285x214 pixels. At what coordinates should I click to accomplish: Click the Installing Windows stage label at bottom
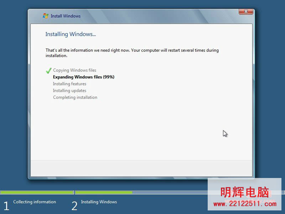coord(99,202)
